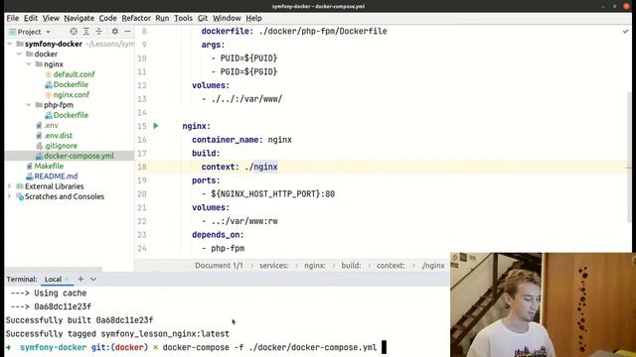Select docker-compose.yml in project tree
636x357 pixels.
(79, 156)
